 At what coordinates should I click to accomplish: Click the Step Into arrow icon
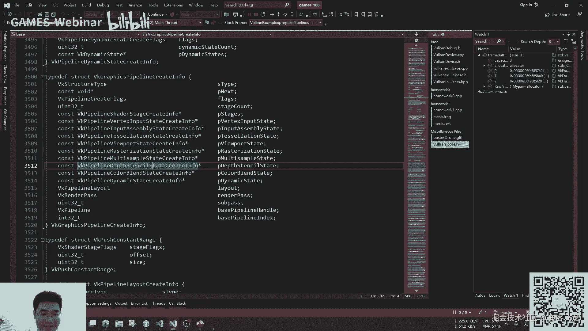(x=278, y=14)
